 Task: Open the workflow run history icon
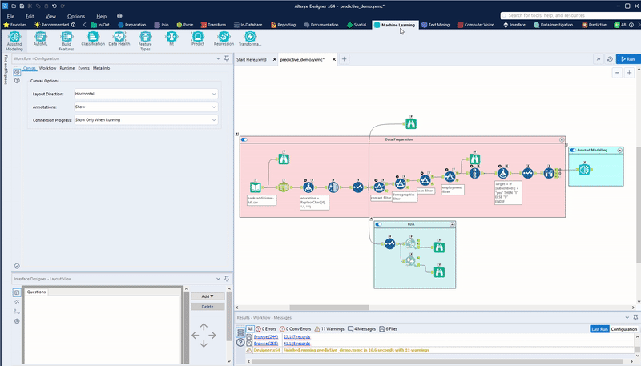coord(610,59)
